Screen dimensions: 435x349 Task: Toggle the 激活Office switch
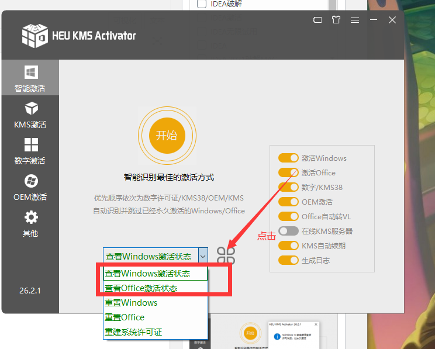click(288, 172)
